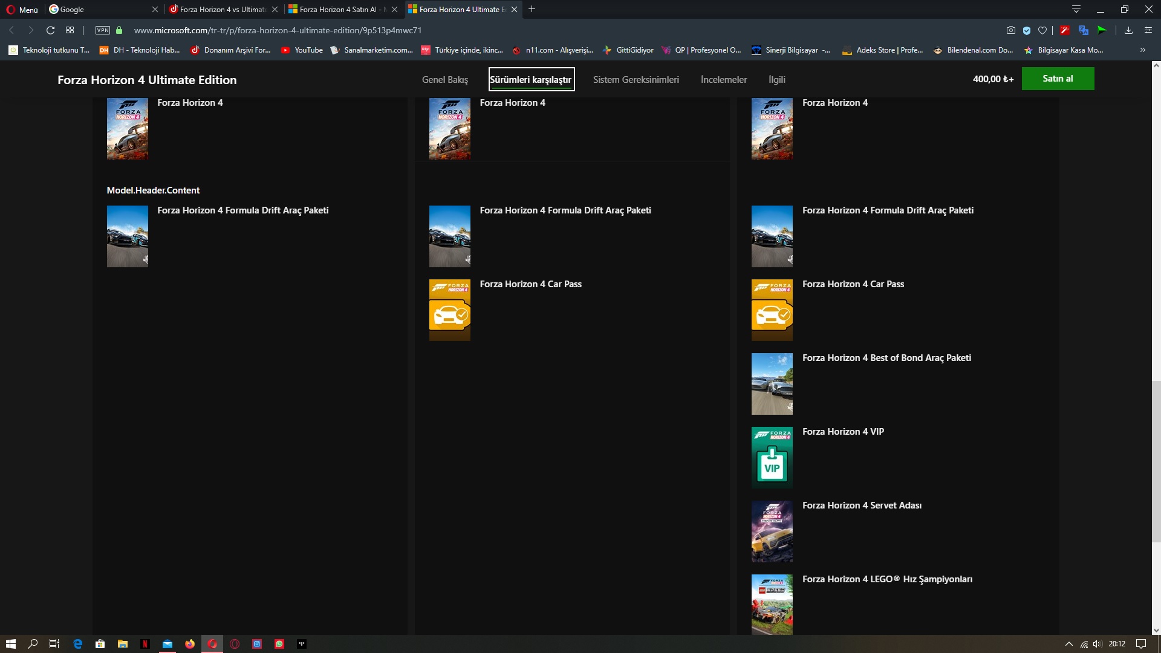Screen dimensions: 1161x653
Task: Switch to the Google tab
Action: pyautogui.click(x=100, y=9)
